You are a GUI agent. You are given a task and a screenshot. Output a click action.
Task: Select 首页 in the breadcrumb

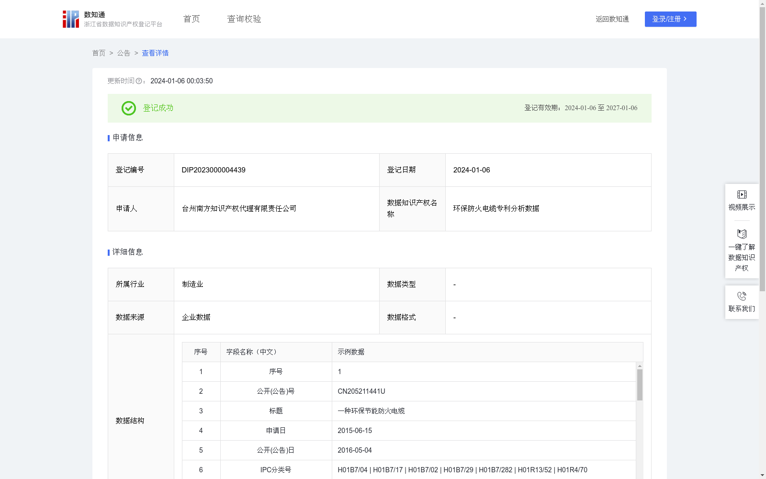click(x=99, y=53)
